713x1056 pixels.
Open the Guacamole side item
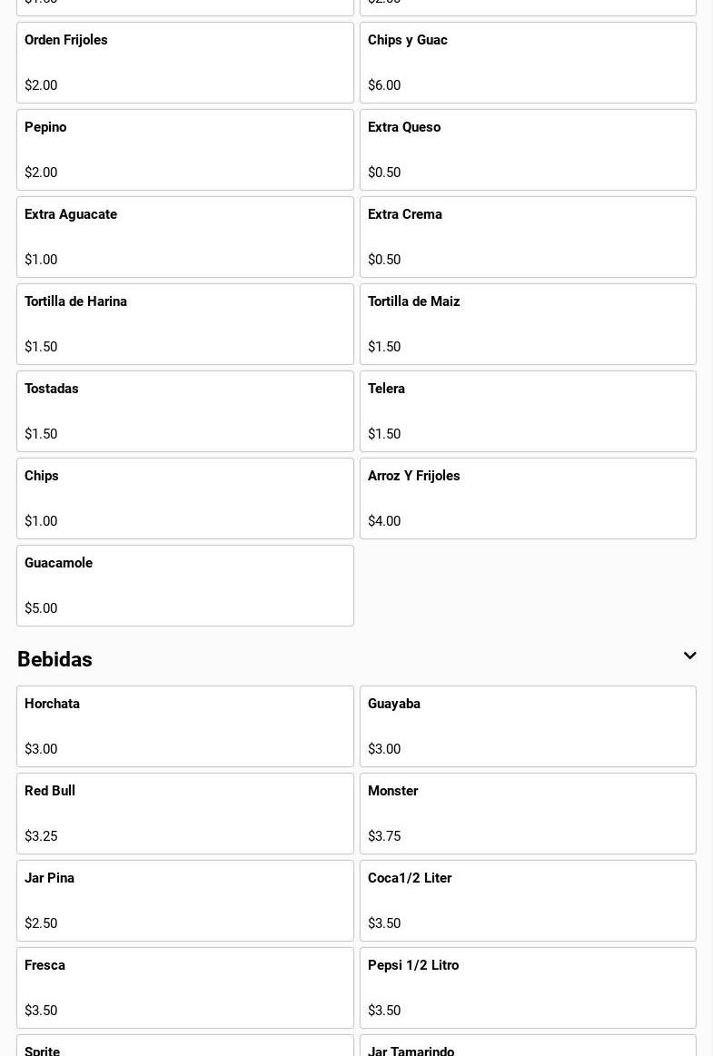[x=184, y=585]
